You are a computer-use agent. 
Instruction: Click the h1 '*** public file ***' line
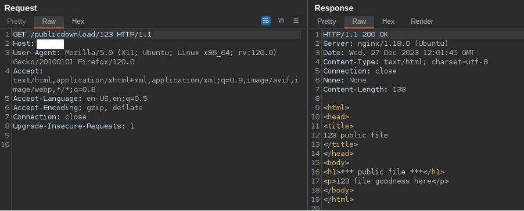pyautogui.click(x=384, y=172)
